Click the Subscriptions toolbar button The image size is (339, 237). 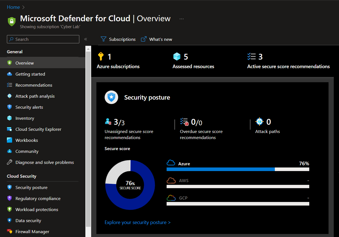[118, 39]
